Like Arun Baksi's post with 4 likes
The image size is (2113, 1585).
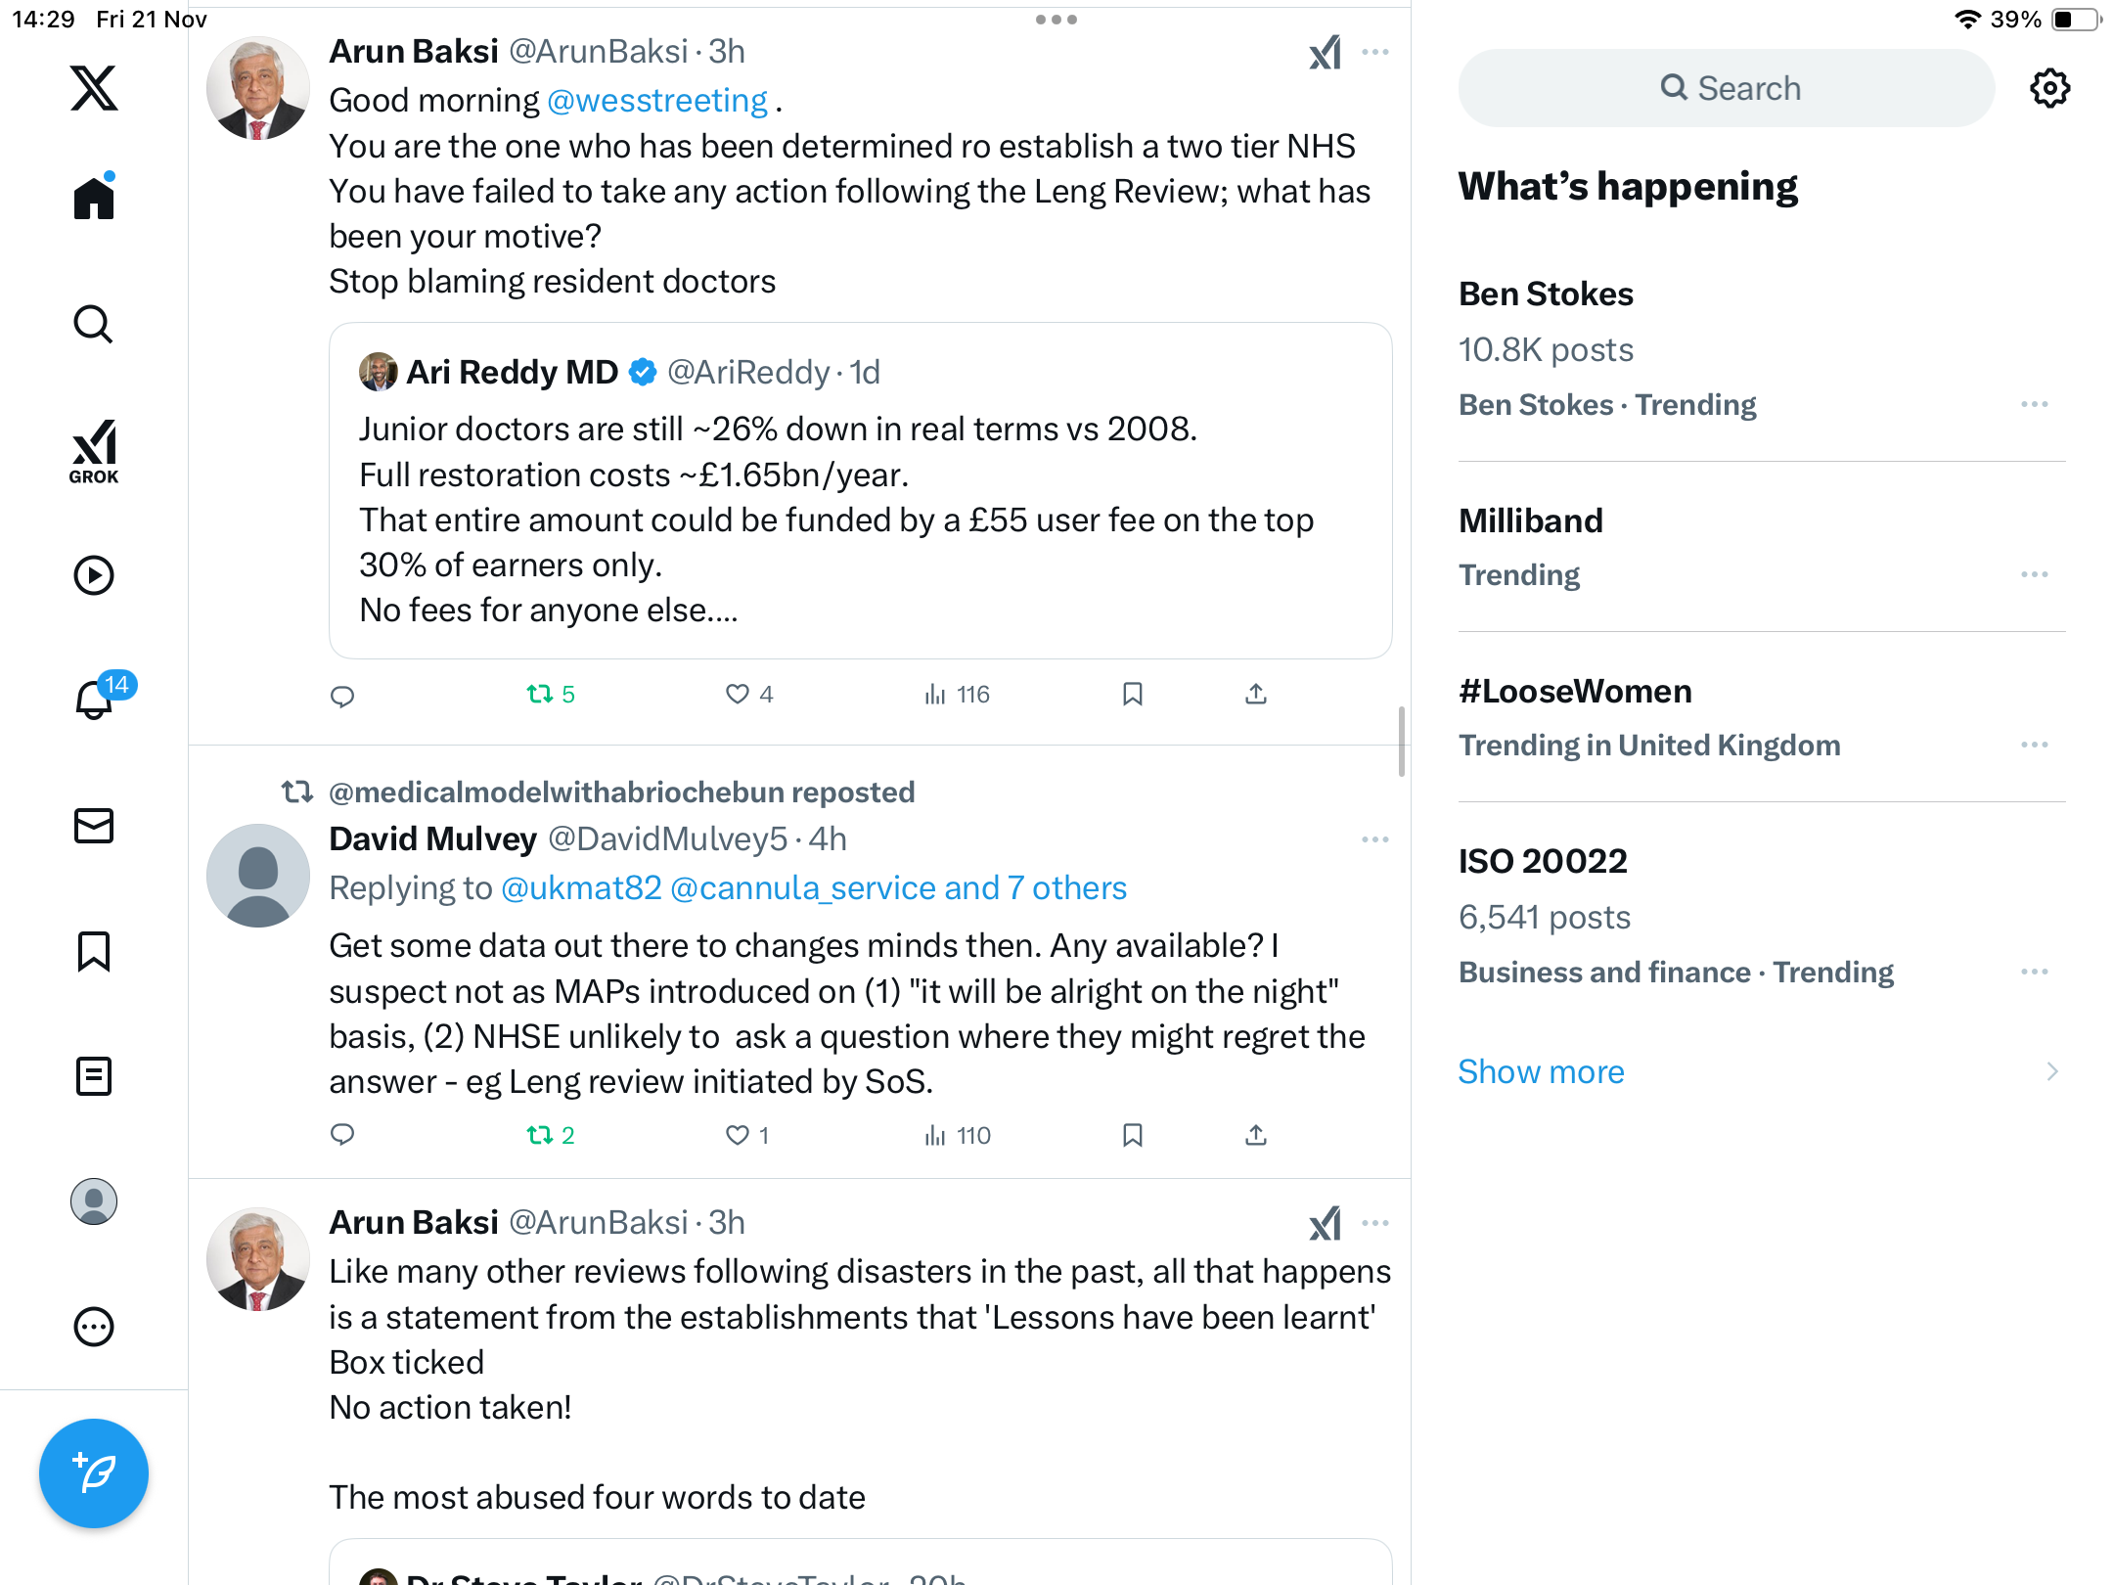[738, 695]
